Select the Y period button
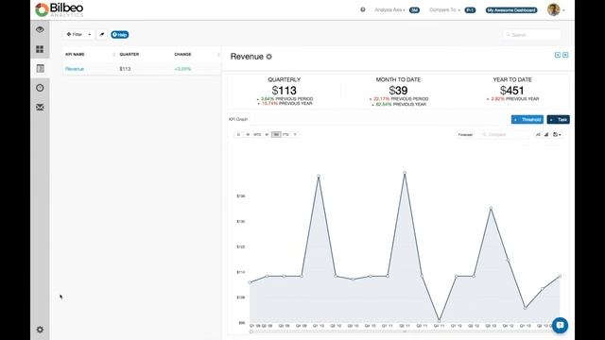 (295, 134)
